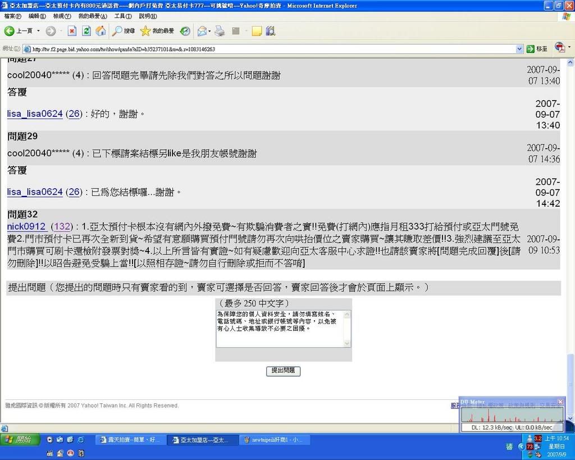Click the greyed Forward arrow button
The height and width of the screenshot is (460, 575).
[x=51, y=31]
